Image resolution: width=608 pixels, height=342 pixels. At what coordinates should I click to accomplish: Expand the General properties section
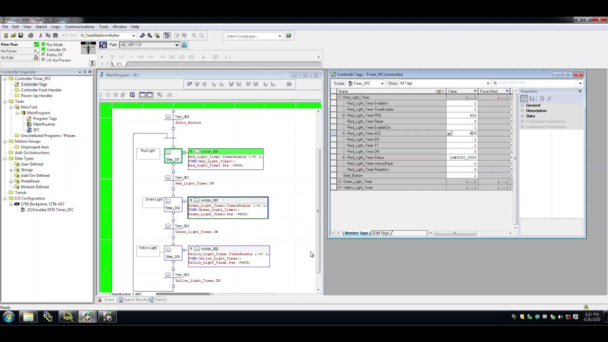tap(522, 105)
